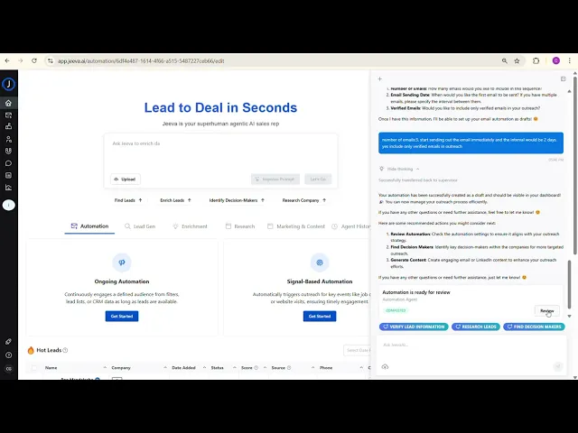Collapse the chat panel via top-right icon

tap(563, 78)
